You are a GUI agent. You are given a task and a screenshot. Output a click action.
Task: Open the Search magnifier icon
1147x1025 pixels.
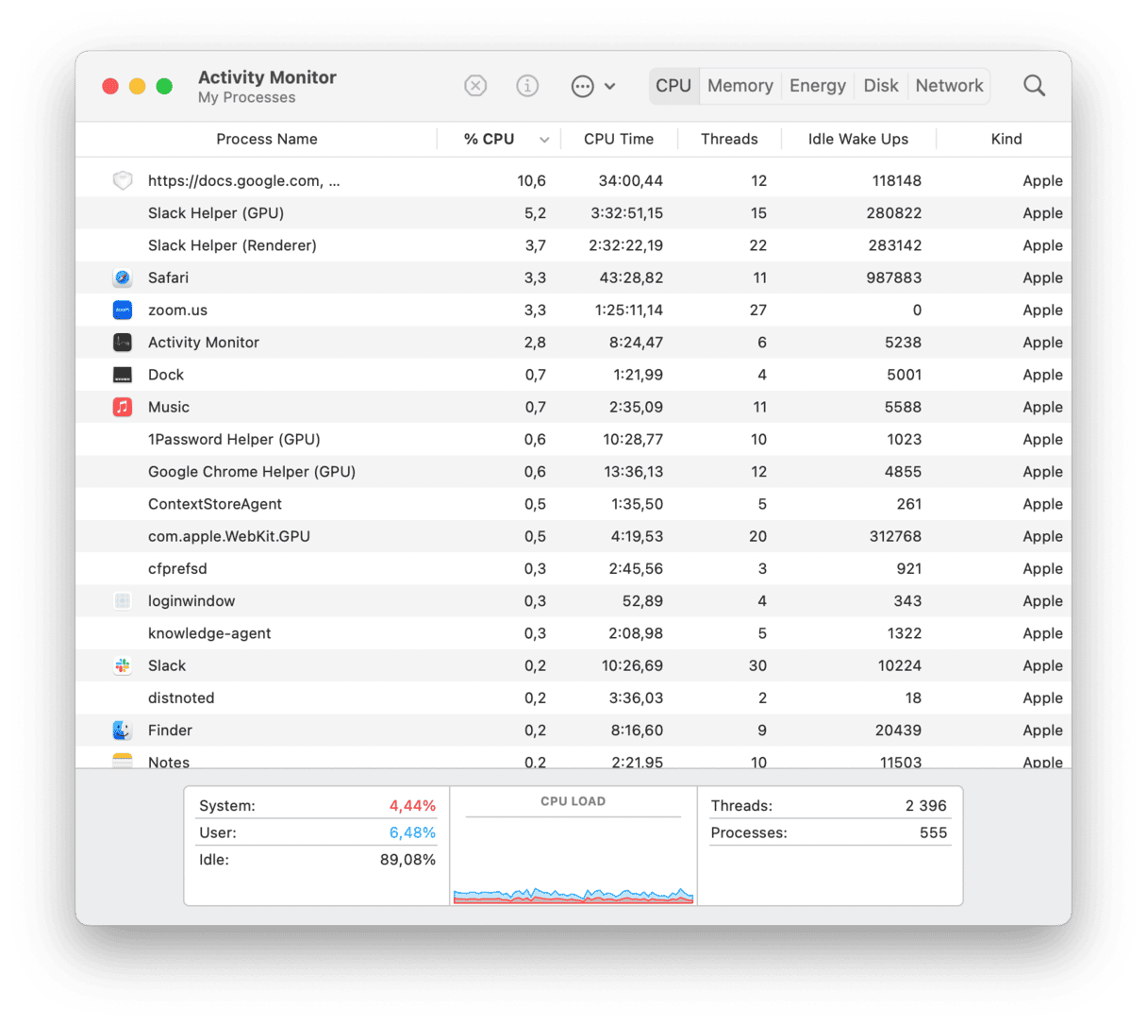[x=1035, y=86]
